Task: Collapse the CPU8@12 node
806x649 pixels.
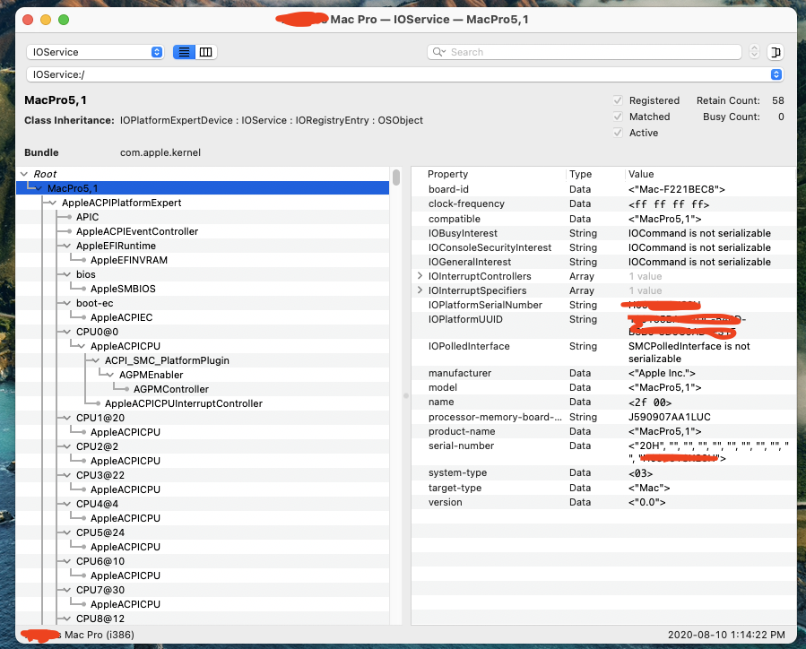Action: 67,619
